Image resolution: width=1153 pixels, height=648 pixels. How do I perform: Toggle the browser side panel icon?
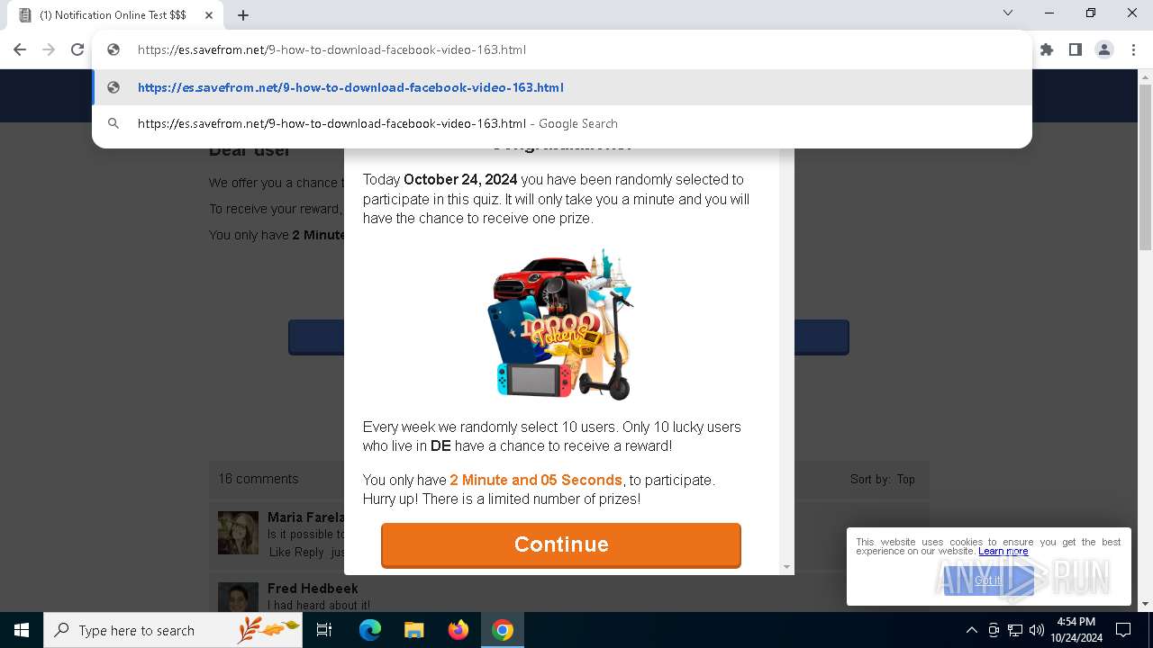coord(1076,49)
